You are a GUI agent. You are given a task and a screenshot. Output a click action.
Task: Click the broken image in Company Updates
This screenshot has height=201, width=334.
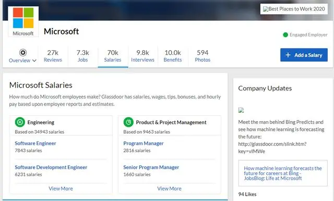pyautogui.click(x=241, y=110)
